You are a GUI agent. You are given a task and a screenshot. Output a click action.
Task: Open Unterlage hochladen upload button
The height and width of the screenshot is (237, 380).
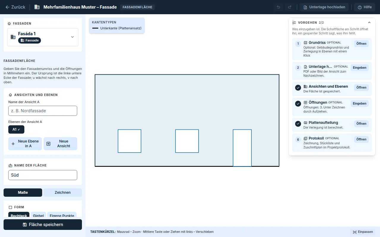tap(324, 7)
